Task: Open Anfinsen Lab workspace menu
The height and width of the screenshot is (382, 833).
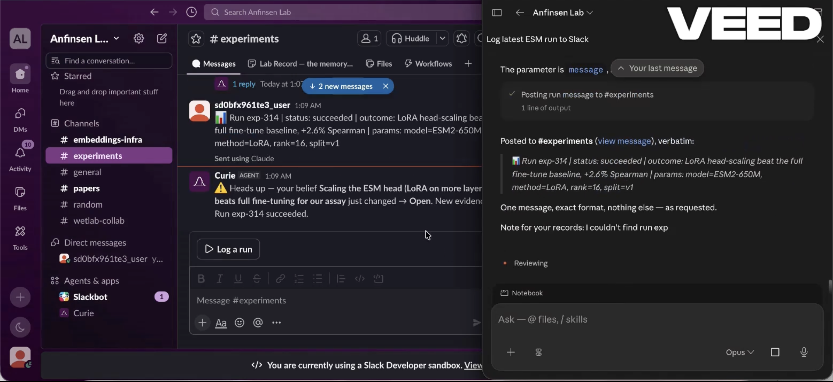Action: tap(85, 39)
